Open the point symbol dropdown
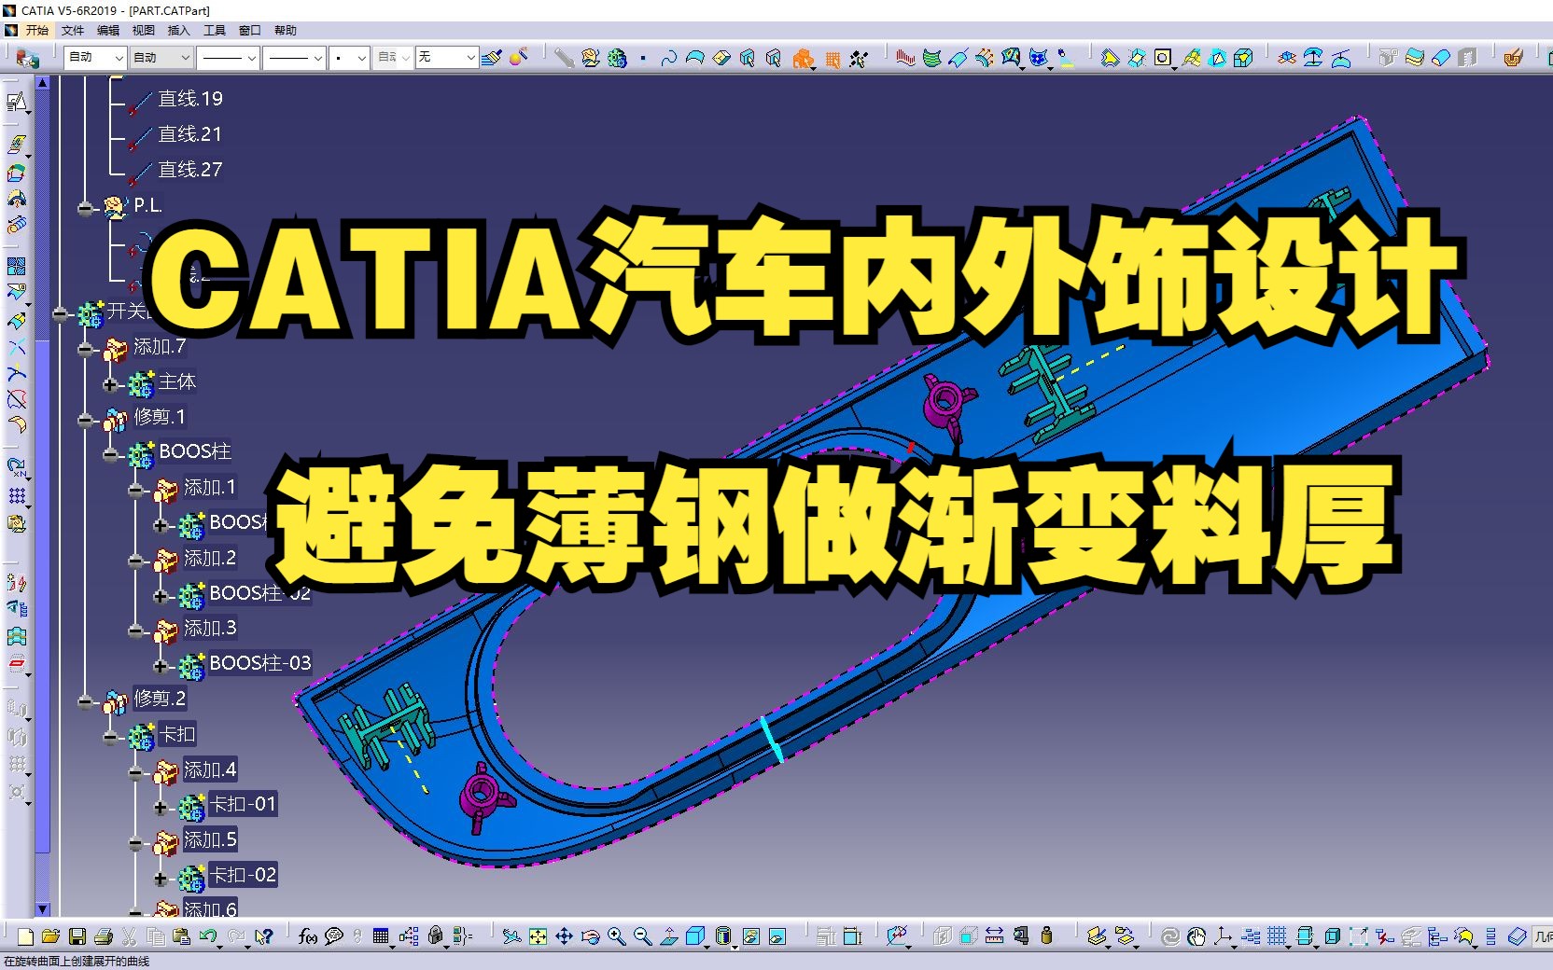 pos(350,58)
